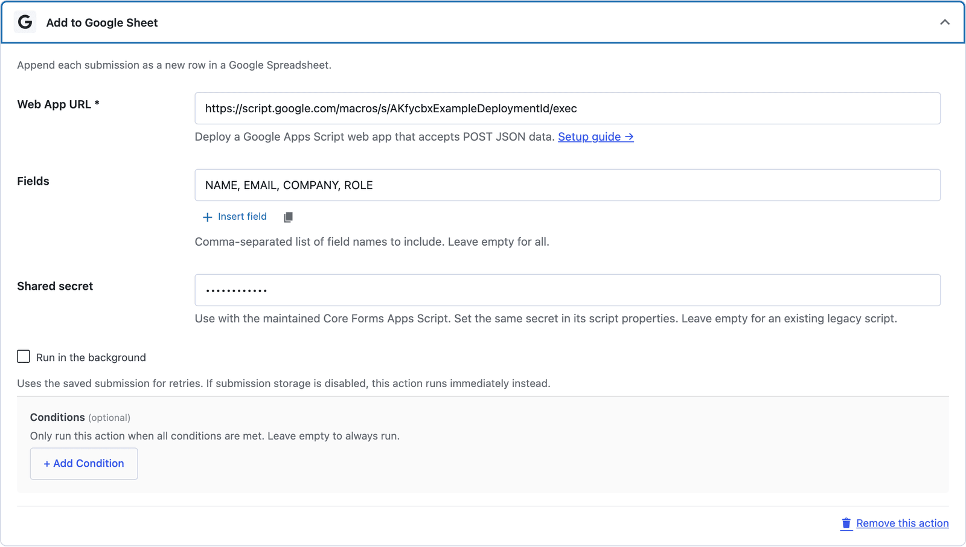Click the Remove this action link
The height and width of the screenshot is (547, 966).
point(902,523)
